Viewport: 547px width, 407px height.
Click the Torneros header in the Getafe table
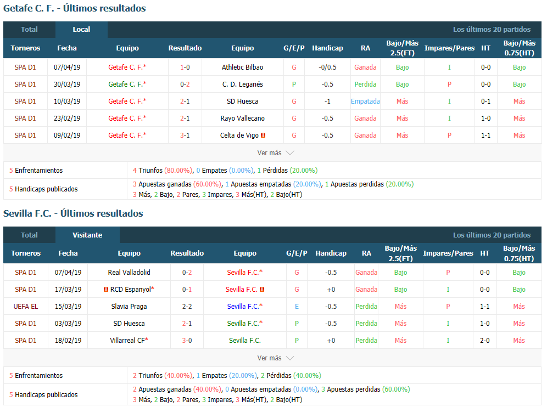[25, 48]
